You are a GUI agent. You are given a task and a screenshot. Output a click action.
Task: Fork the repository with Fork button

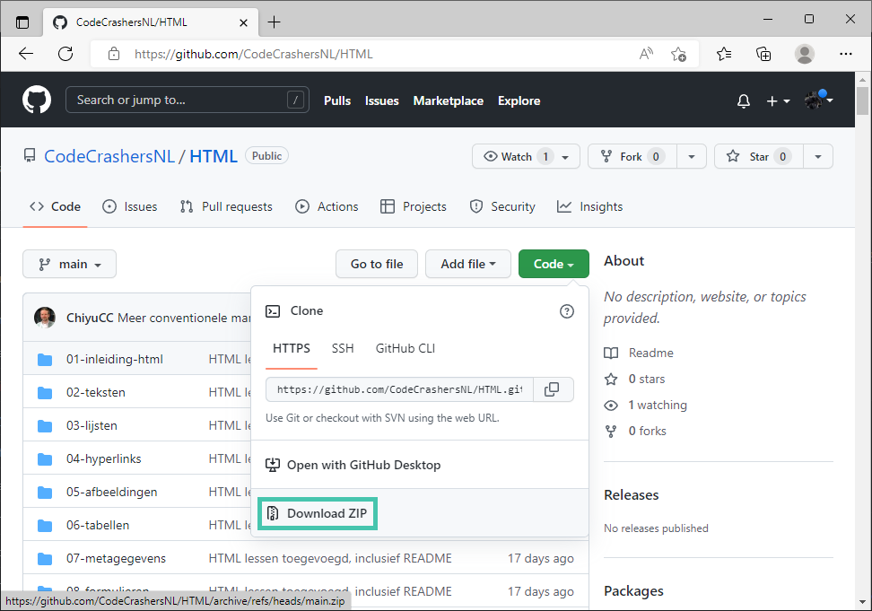point(632,157)
